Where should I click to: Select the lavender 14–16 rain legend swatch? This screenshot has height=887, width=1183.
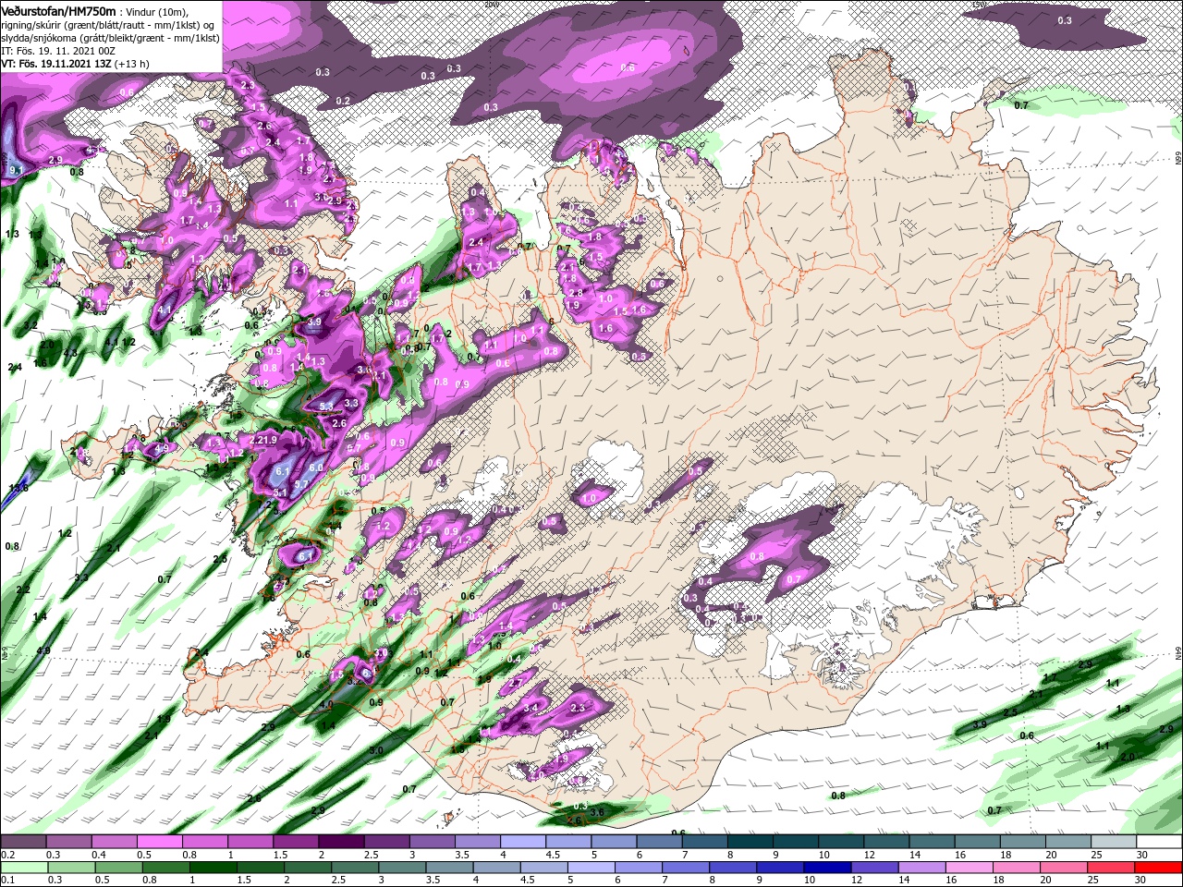click(922, 868)
